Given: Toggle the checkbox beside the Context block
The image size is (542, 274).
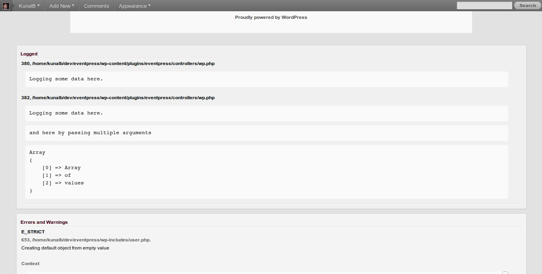Looking at the screenshot, I should [x=505, y=273].
